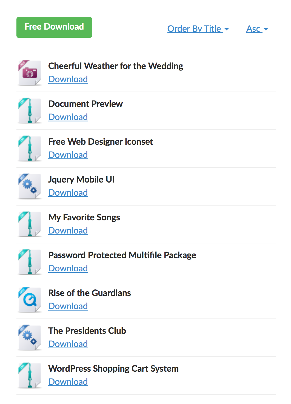Download My Favorite Songs package
This screenshot has width=291, height=404.
click(68, 231)
